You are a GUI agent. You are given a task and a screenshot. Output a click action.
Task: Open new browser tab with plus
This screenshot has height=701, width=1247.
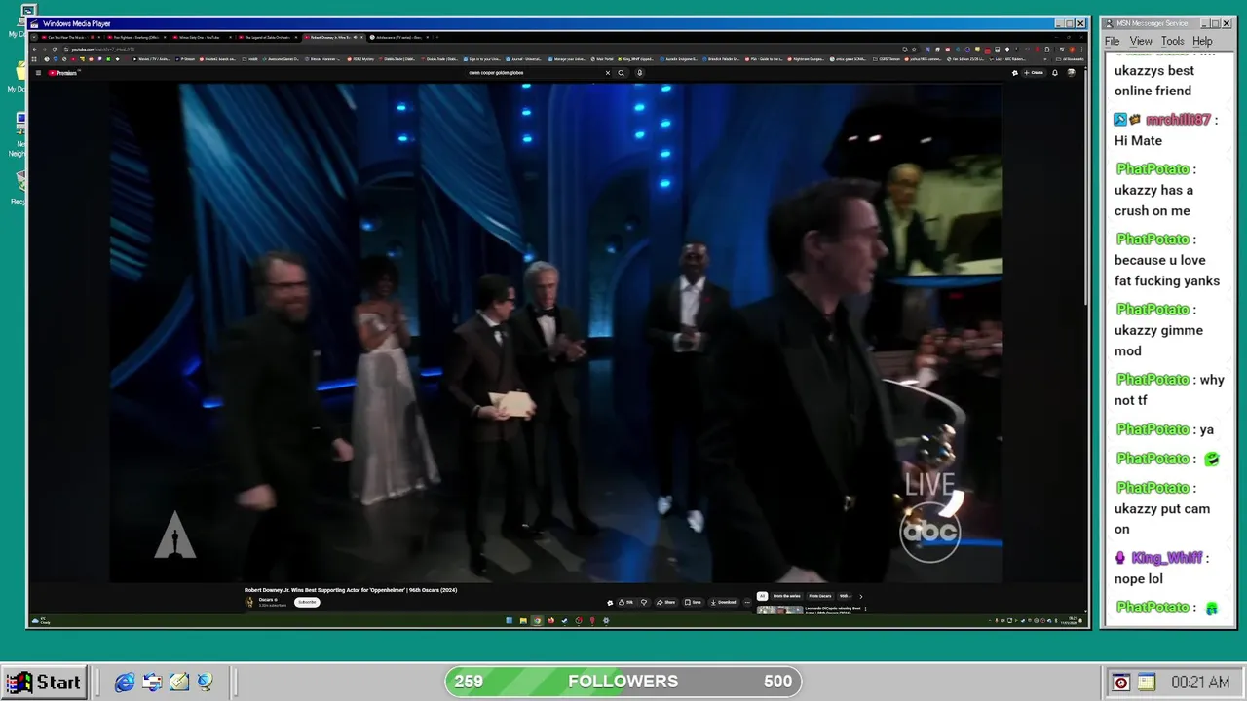(438, 37)
